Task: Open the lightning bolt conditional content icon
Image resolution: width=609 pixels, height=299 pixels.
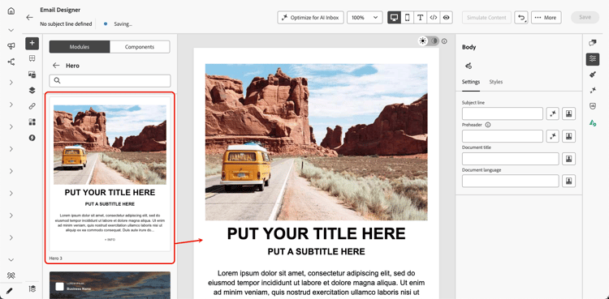Action: point(32,138)
